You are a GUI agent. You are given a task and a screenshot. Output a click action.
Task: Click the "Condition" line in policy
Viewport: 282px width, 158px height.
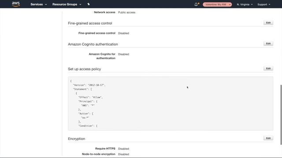coord(88,126)
